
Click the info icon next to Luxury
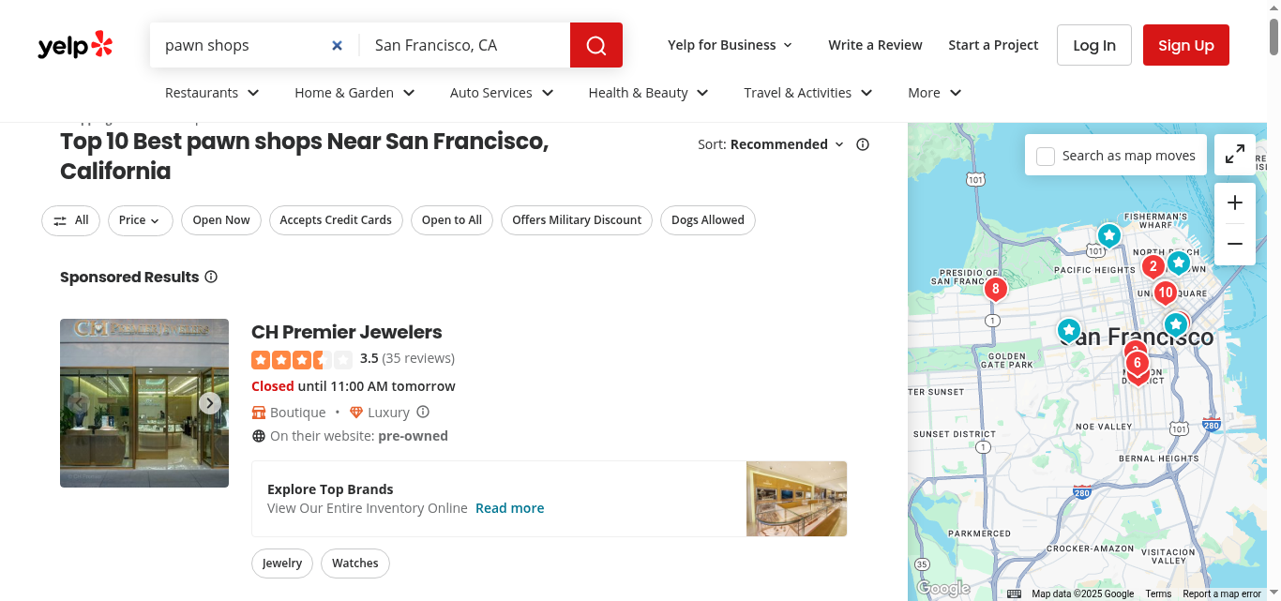point(423,412)
